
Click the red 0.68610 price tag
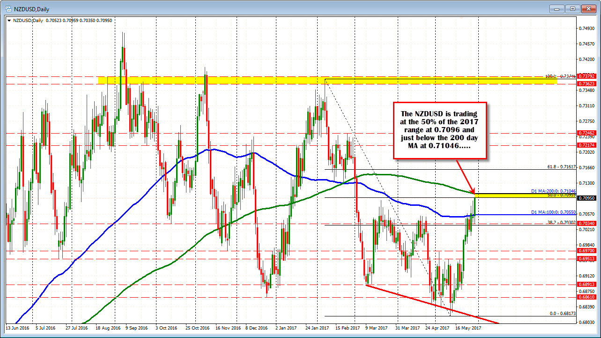coord(587,298)
